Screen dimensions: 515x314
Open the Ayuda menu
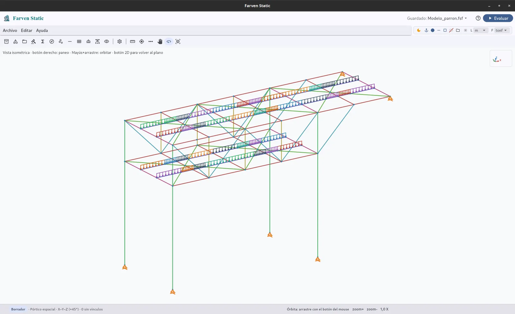(42, 31)
